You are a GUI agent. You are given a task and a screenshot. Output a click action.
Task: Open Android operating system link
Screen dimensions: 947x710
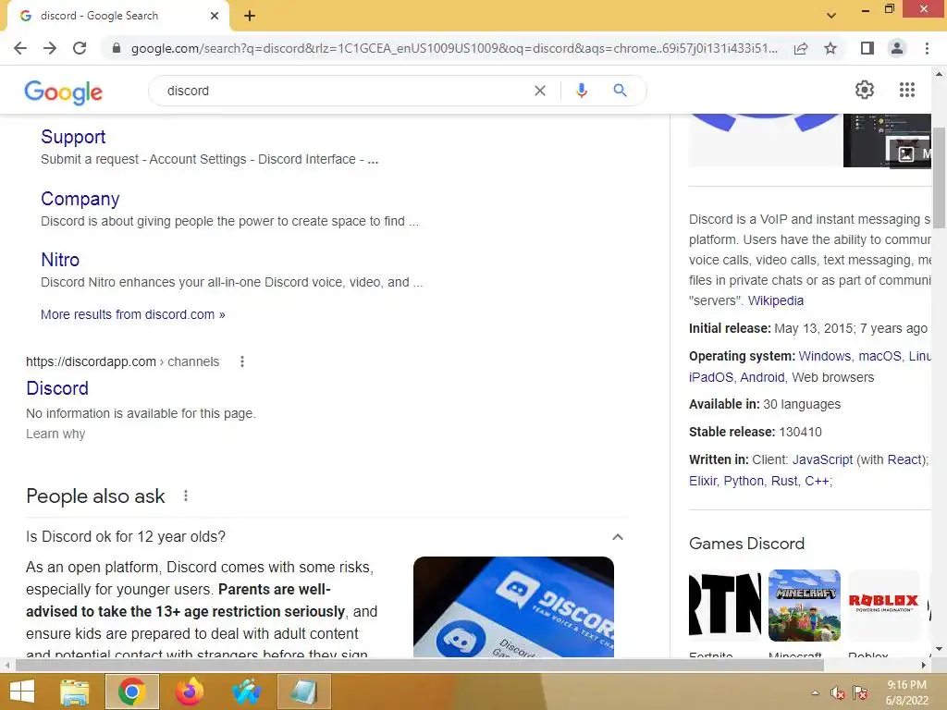[762, 377]
